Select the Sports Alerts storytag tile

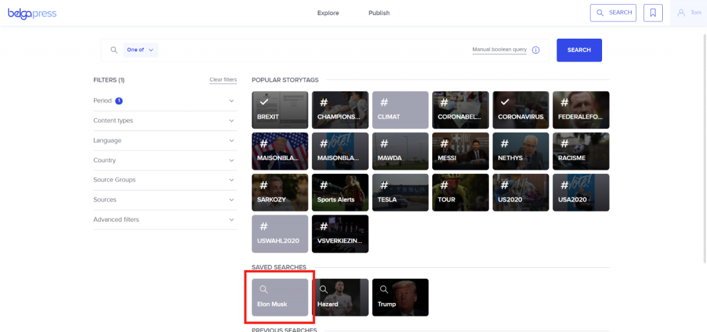(x=340, y=193)
